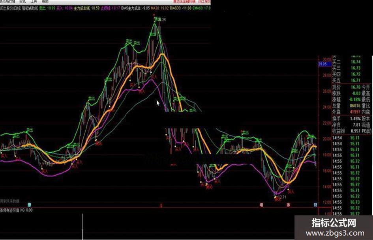Click the 35.25 peak price label
Viewport: 373px width, 240px height.
point(162,20)
